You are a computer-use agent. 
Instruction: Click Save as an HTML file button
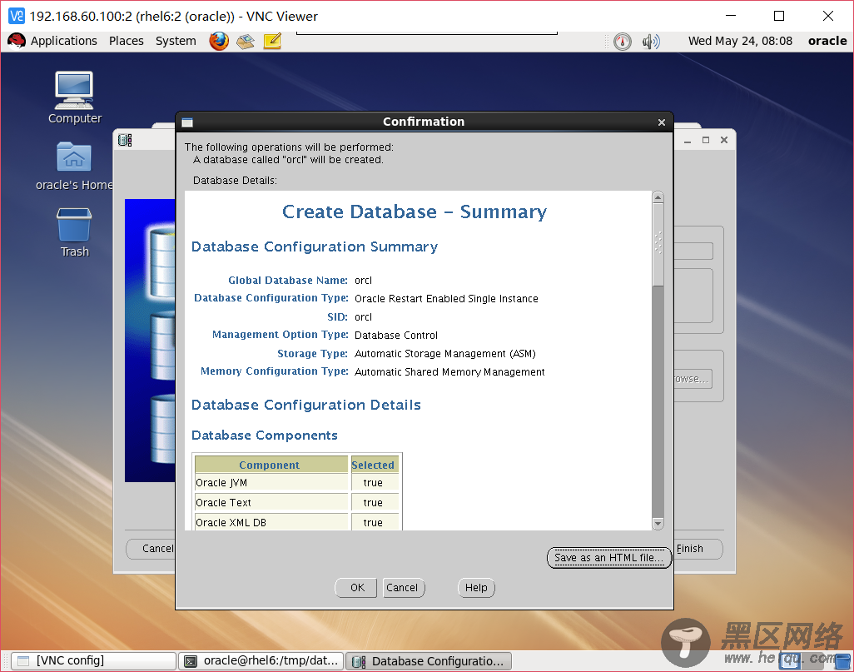(609, 558)
